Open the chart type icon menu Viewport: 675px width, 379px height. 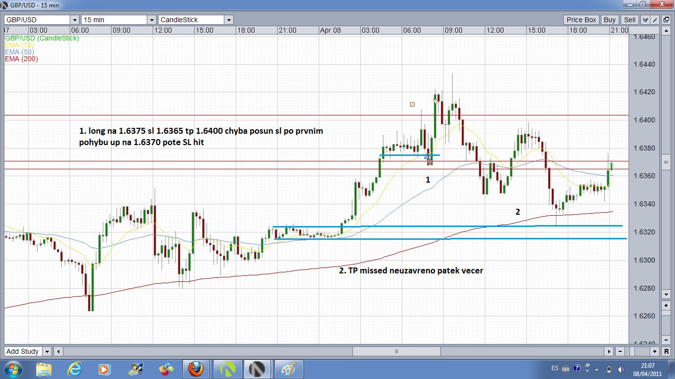pos(645,20)
